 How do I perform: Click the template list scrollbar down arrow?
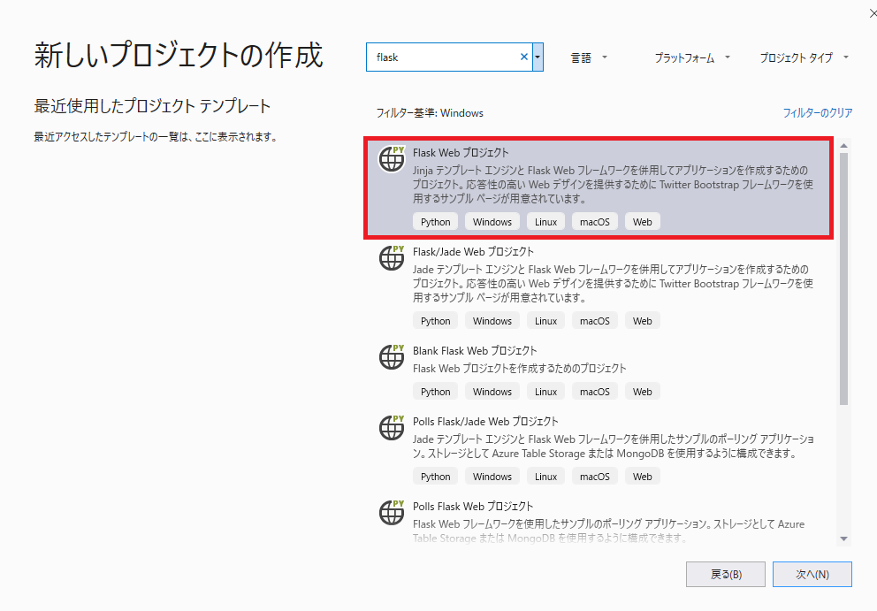point(844,538)
